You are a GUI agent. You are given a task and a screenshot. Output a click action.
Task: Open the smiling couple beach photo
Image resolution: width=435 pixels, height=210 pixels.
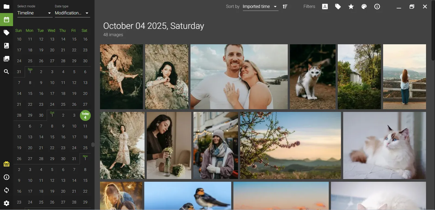pos(239,77)
